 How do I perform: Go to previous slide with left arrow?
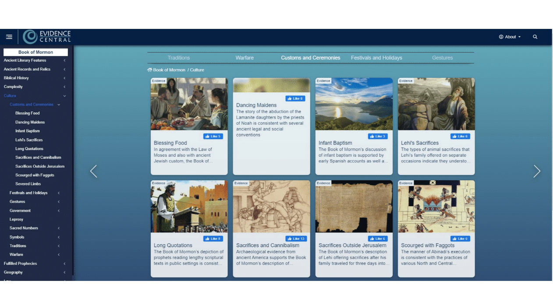click(93, 172)
